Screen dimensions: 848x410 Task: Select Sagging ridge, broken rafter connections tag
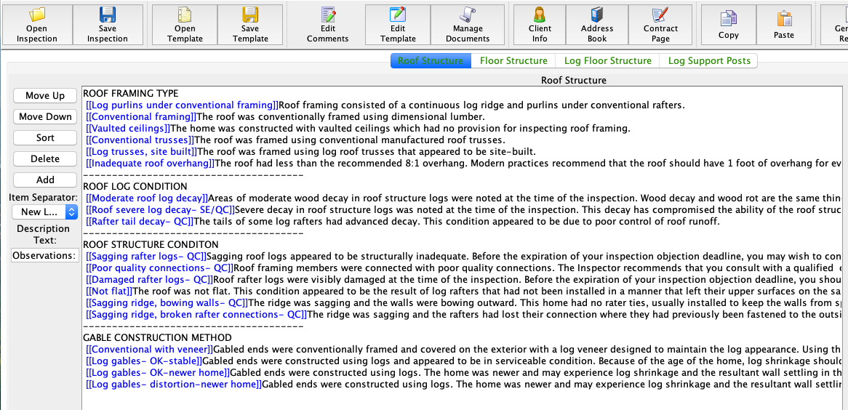point(196,314)
